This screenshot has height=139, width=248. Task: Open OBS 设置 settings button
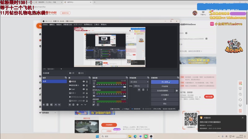coord(165,99)
